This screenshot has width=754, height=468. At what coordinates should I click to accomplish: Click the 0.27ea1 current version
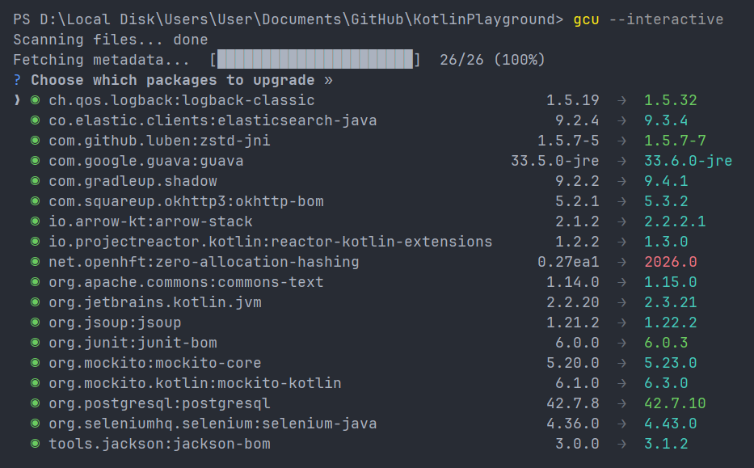pos(568,262)
